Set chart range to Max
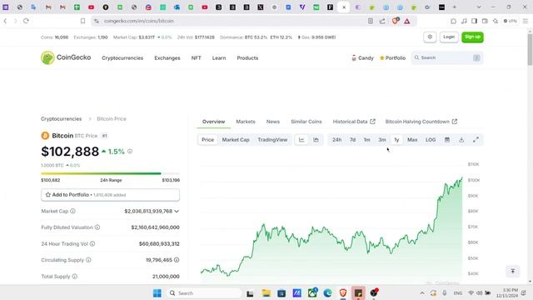Viewport: 533px width, 300px height. (412, 140)
